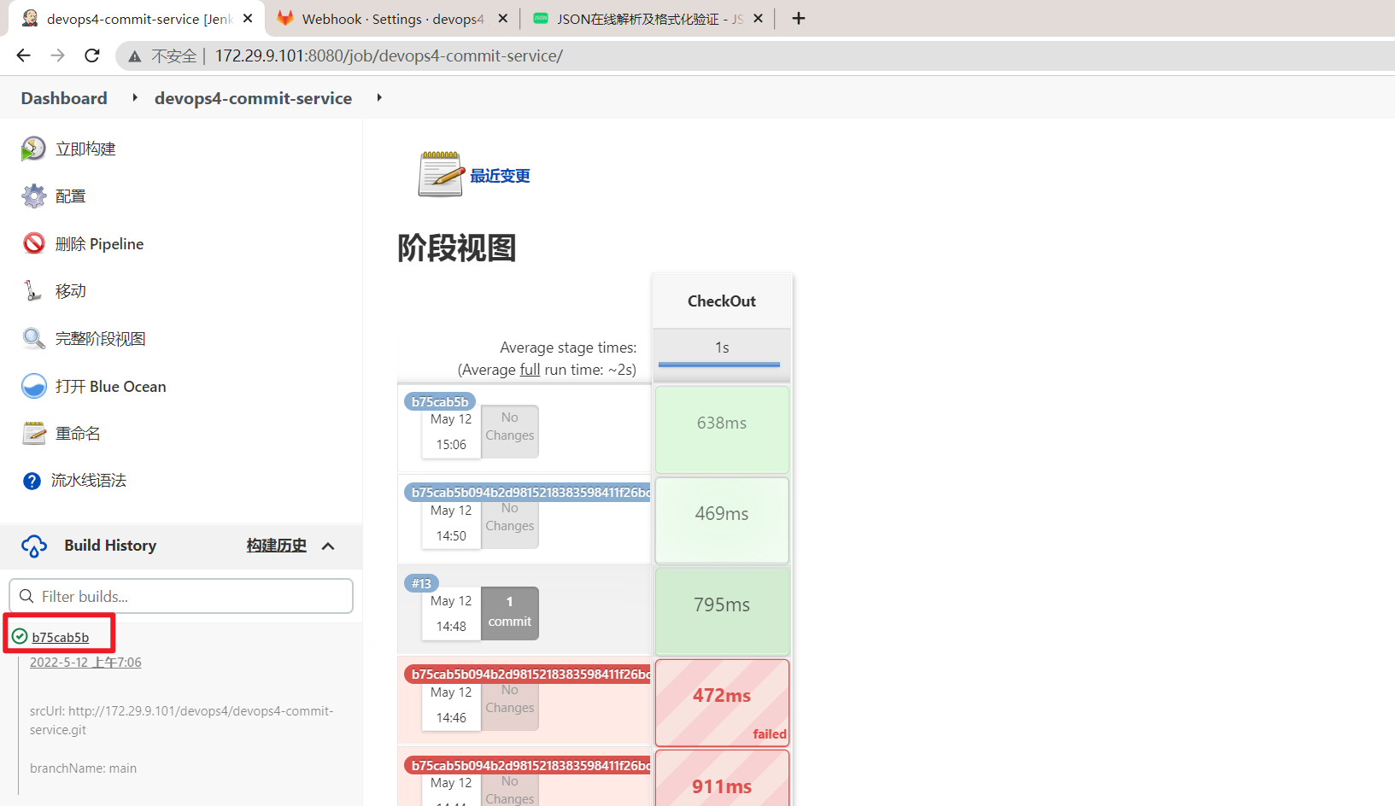1395x806 pixels.
Task: Open devops4-commit-service breadcrumb link
Action: tap(253, 98)
